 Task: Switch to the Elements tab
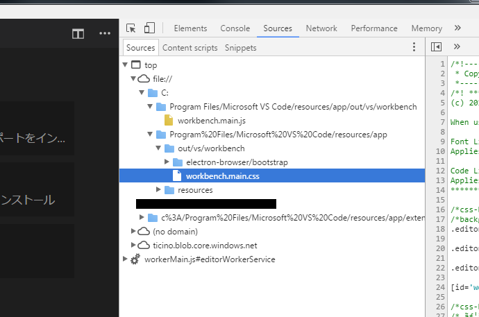pos(190,28)
